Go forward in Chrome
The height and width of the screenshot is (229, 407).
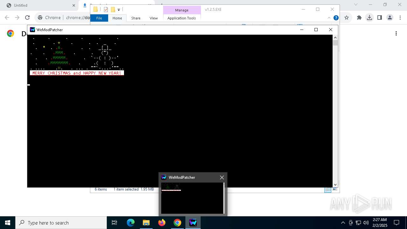(x=17, y=17)
